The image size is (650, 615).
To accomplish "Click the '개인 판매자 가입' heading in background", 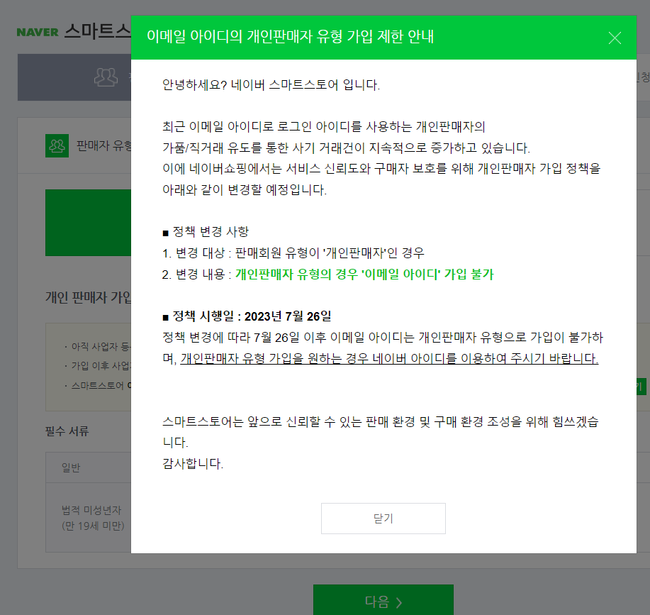I will tap(89, 297).
